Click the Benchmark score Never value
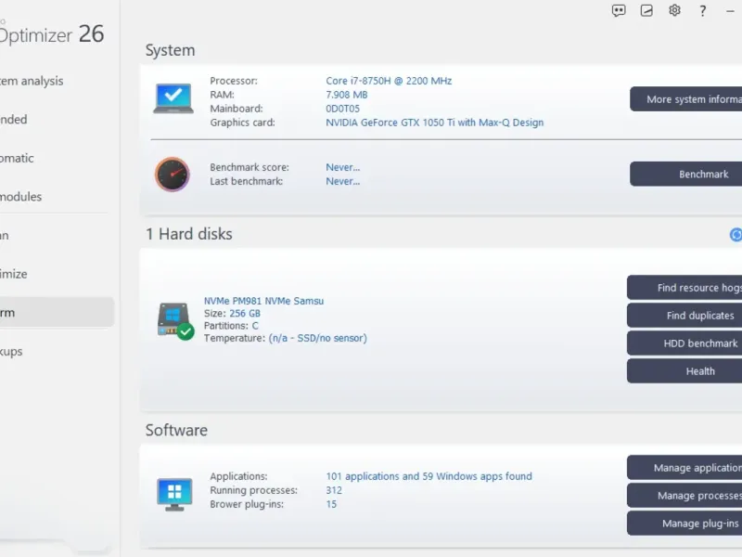742x557 pixels. (x=342, y=167)
